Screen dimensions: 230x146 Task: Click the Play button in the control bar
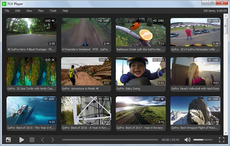click(x=22, y=140)
